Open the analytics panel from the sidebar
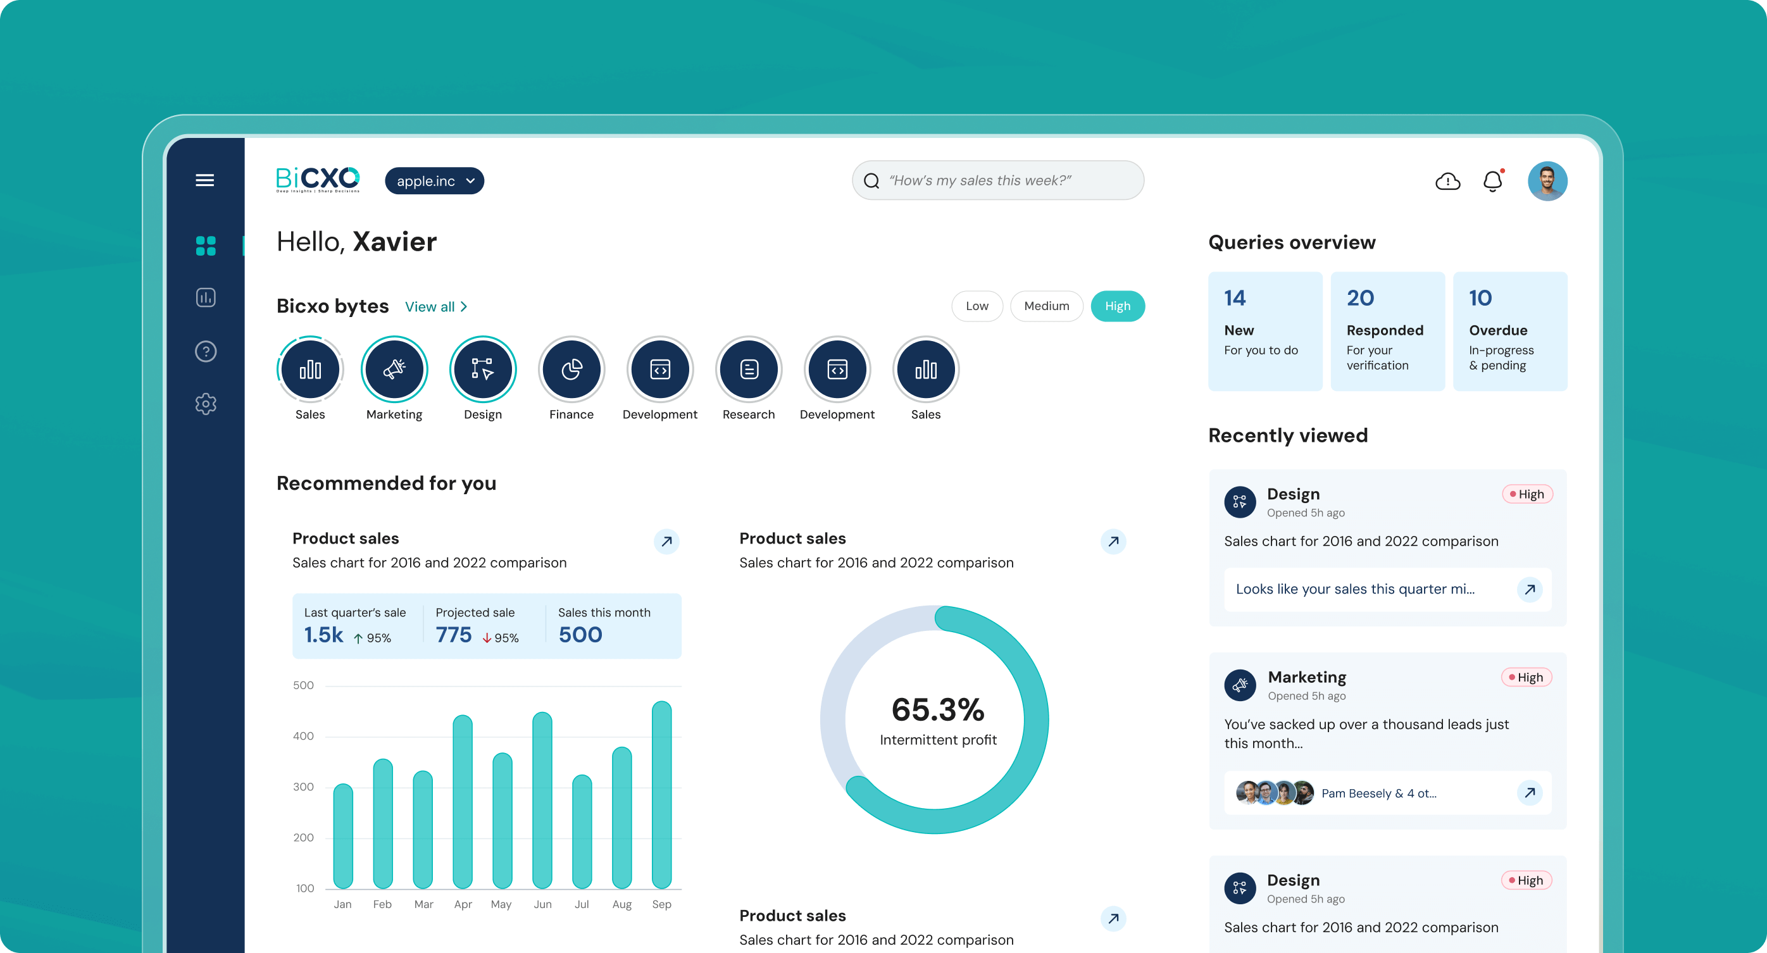The width and height of the screenshot is (1767, 953). coord(205,297)
